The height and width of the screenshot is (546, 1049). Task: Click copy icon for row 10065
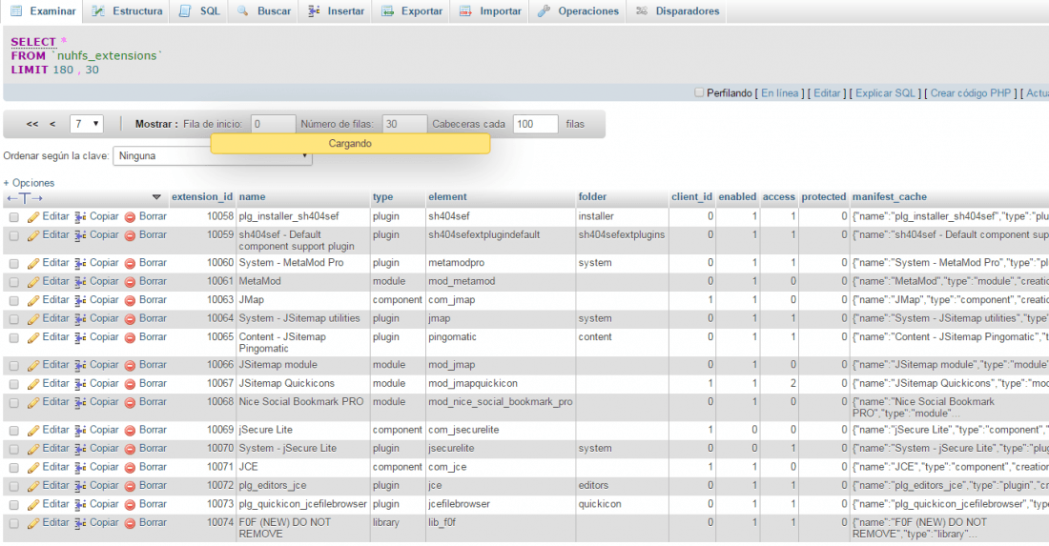[80, 338]
